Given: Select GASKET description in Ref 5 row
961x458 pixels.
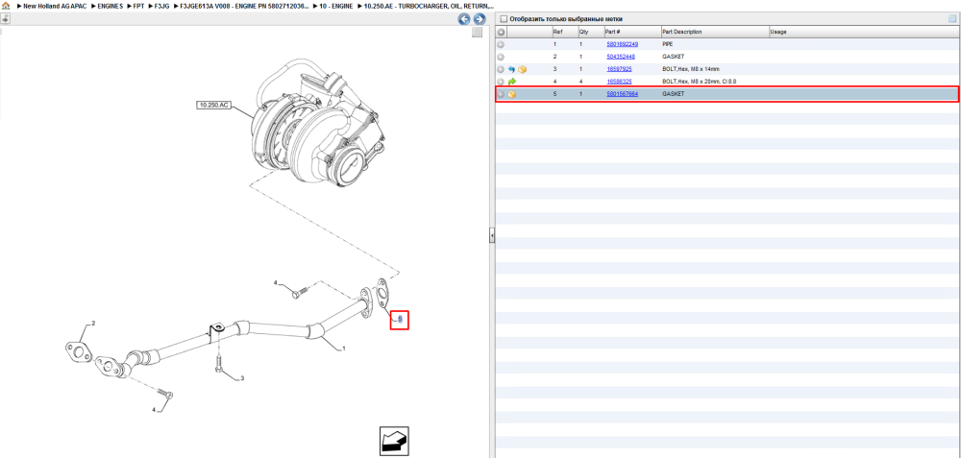Looking at the screenshot, I should coord(673,95).
